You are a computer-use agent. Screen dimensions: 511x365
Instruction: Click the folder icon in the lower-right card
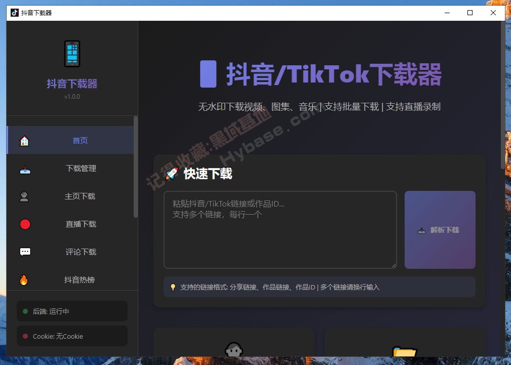pos(405,350)
